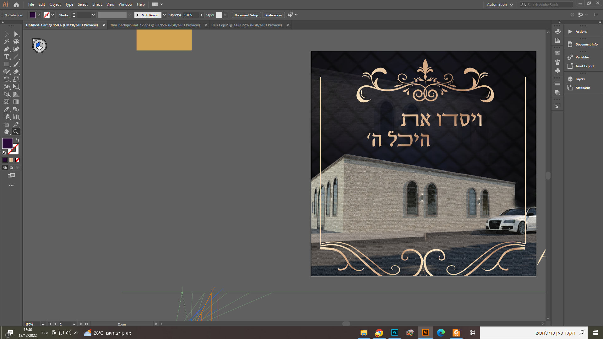Screen dimensions: 603x339
Task: Pick the Eyedropper tool
Action: coord(6,109)
